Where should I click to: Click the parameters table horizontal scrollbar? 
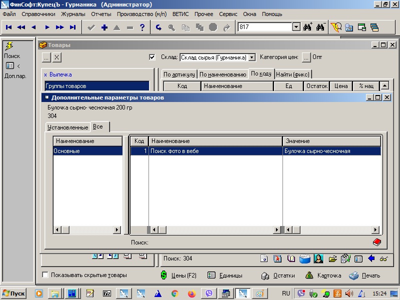(260, 229)
